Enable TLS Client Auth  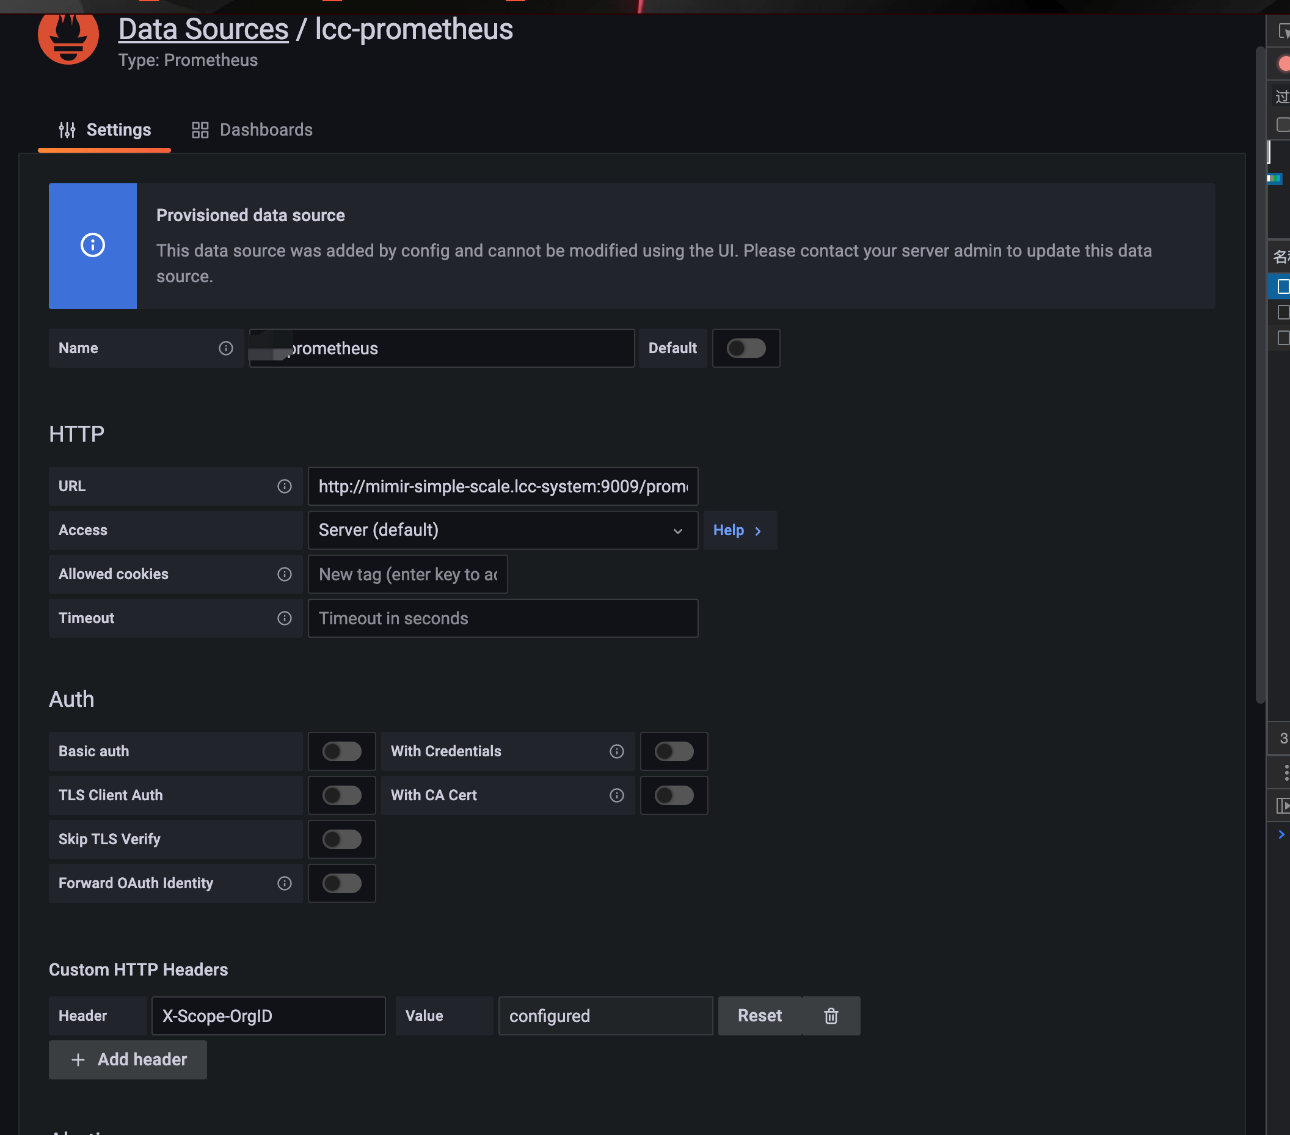[341, 795]
